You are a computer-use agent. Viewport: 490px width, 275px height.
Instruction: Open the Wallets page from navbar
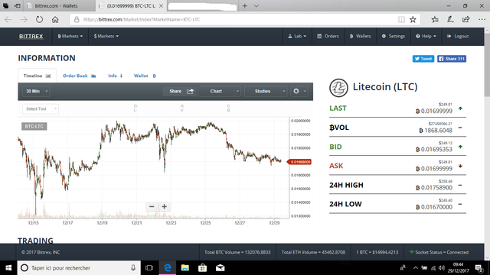(360, 36)
